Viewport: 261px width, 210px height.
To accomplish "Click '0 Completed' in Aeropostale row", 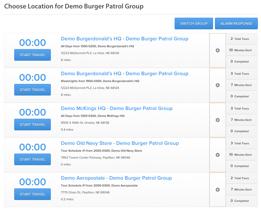I will coord(239,201).
